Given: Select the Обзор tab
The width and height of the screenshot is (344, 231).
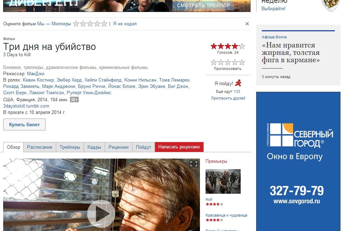Looking at the screenshot, I should click(13, 147).
